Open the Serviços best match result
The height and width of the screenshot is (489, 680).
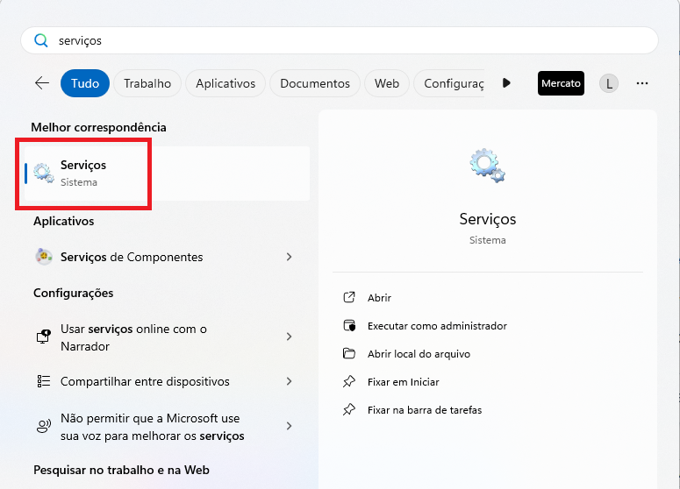tap(167, 174)
